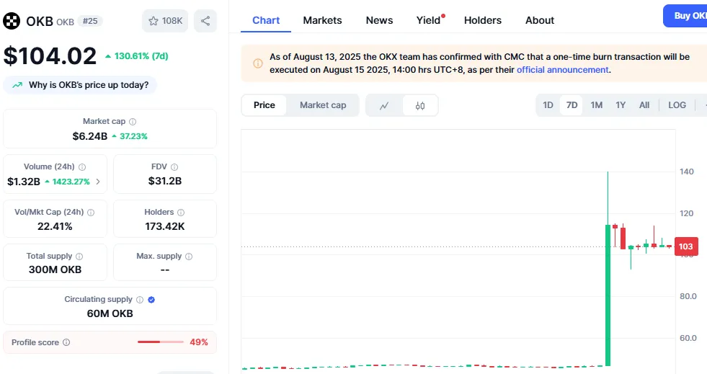Click 'Why is OKB's price up today?'

[x=81, y=85]
